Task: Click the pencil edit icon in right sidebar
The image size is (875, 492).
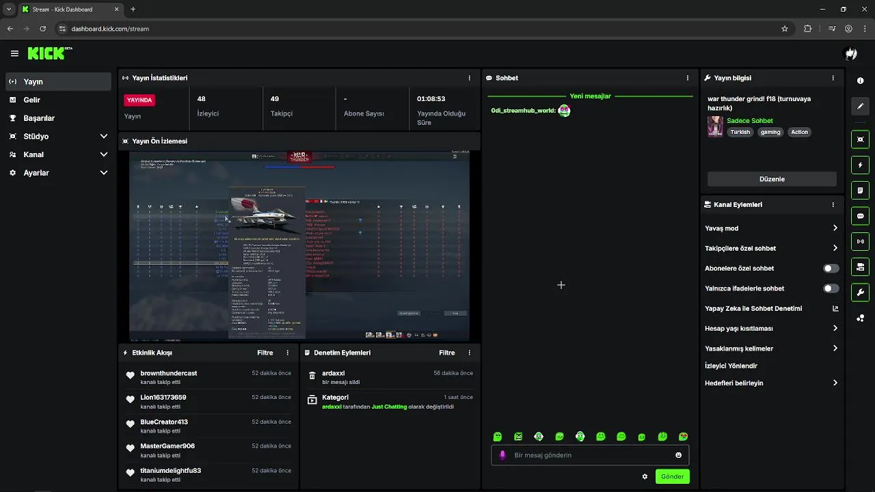Action: [x=860, y=107]
